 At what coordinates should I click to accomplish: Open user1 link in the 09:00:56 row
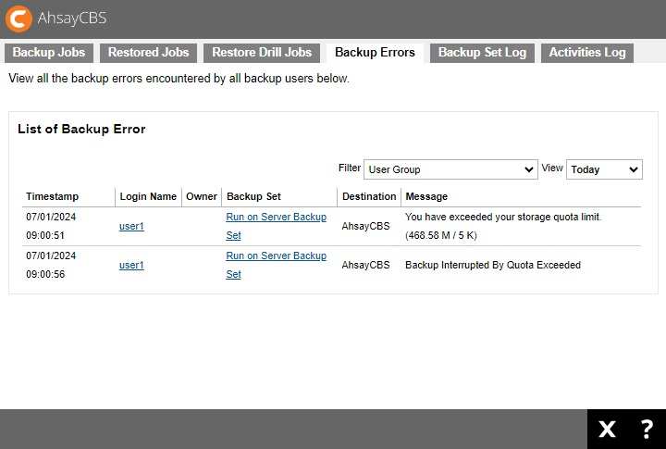tap(131, 265)
